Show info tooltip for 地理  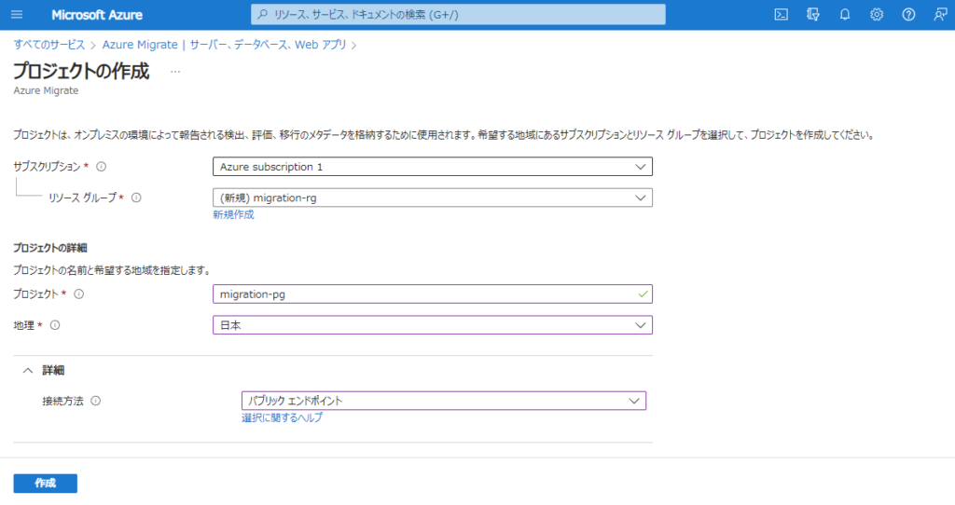[x=55, y=325]
